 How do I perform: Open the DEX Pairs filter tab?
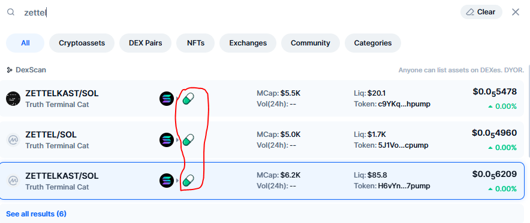pyautogui.click(x=145, y=43)
